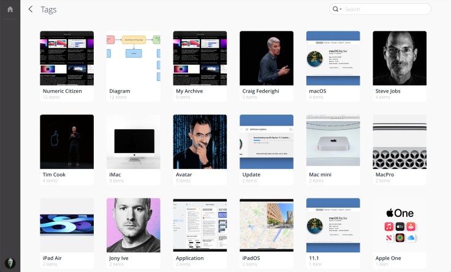Open the 11.1 tag thumbnail
The image size is (451, 272).
pos(333,225)
